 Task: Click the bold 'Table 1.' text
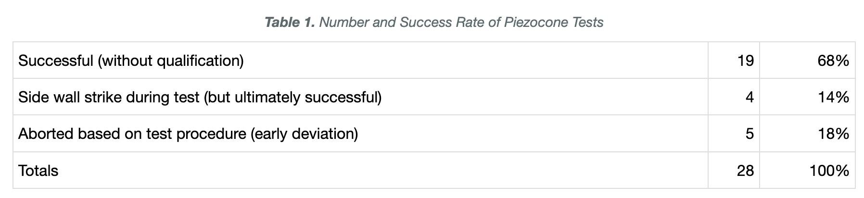click(290, 23)
